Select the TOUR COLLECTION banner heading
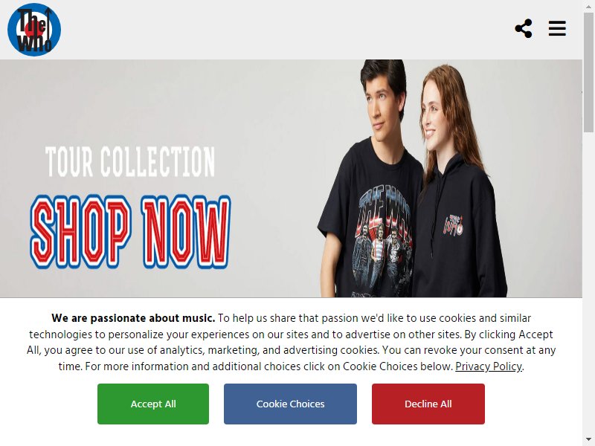595x446 pixels. coord(130,162)
